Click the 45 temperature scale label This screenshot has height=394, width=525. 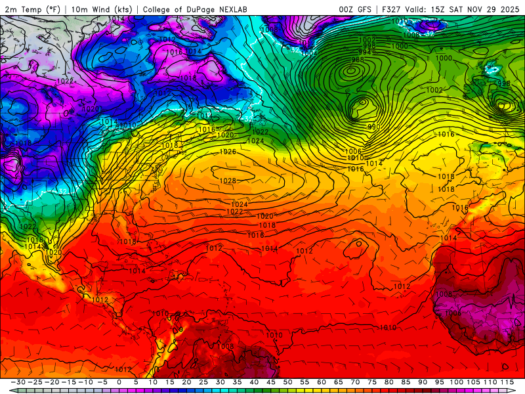(271, 382)
